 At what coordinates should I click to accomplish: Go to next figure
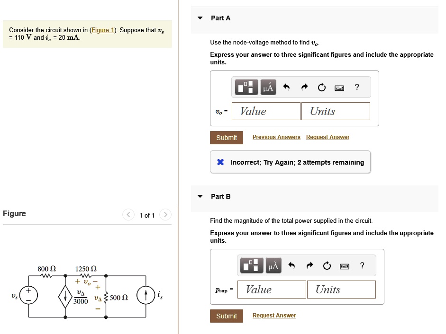click(165, 214)
